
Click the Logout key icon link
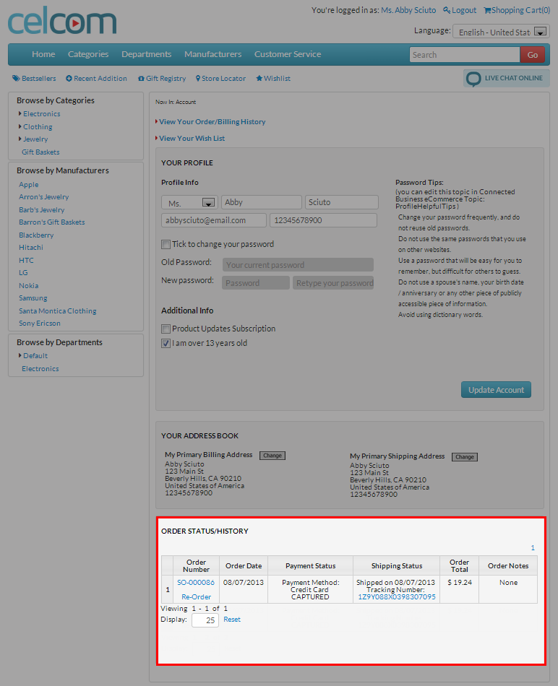pyautogui.click(x=460, y=10)
